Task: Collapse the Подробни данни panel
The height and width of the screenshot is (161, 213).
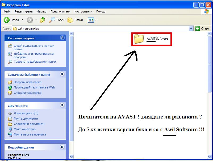Action: pos(62,147)
